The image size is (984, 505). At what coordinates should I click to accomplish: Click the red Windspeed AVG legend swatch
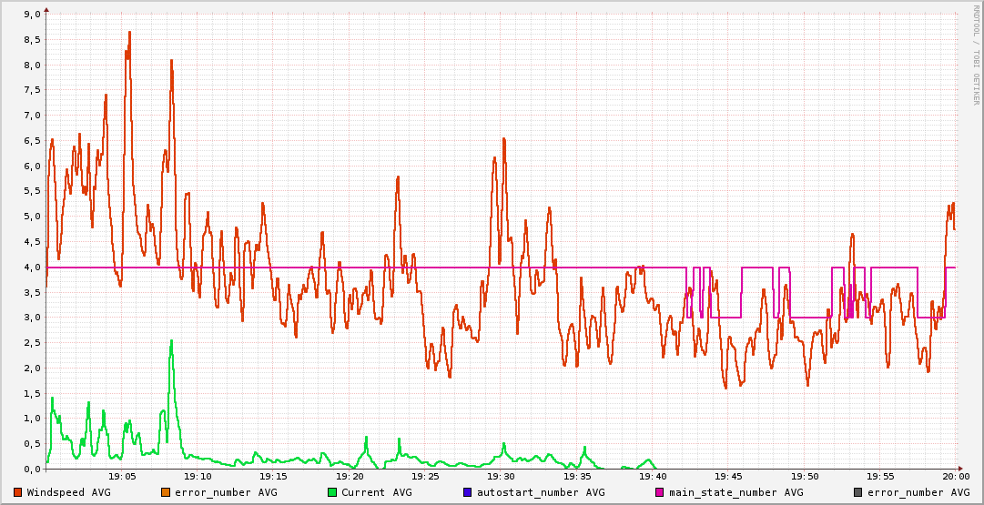(18, 492)
